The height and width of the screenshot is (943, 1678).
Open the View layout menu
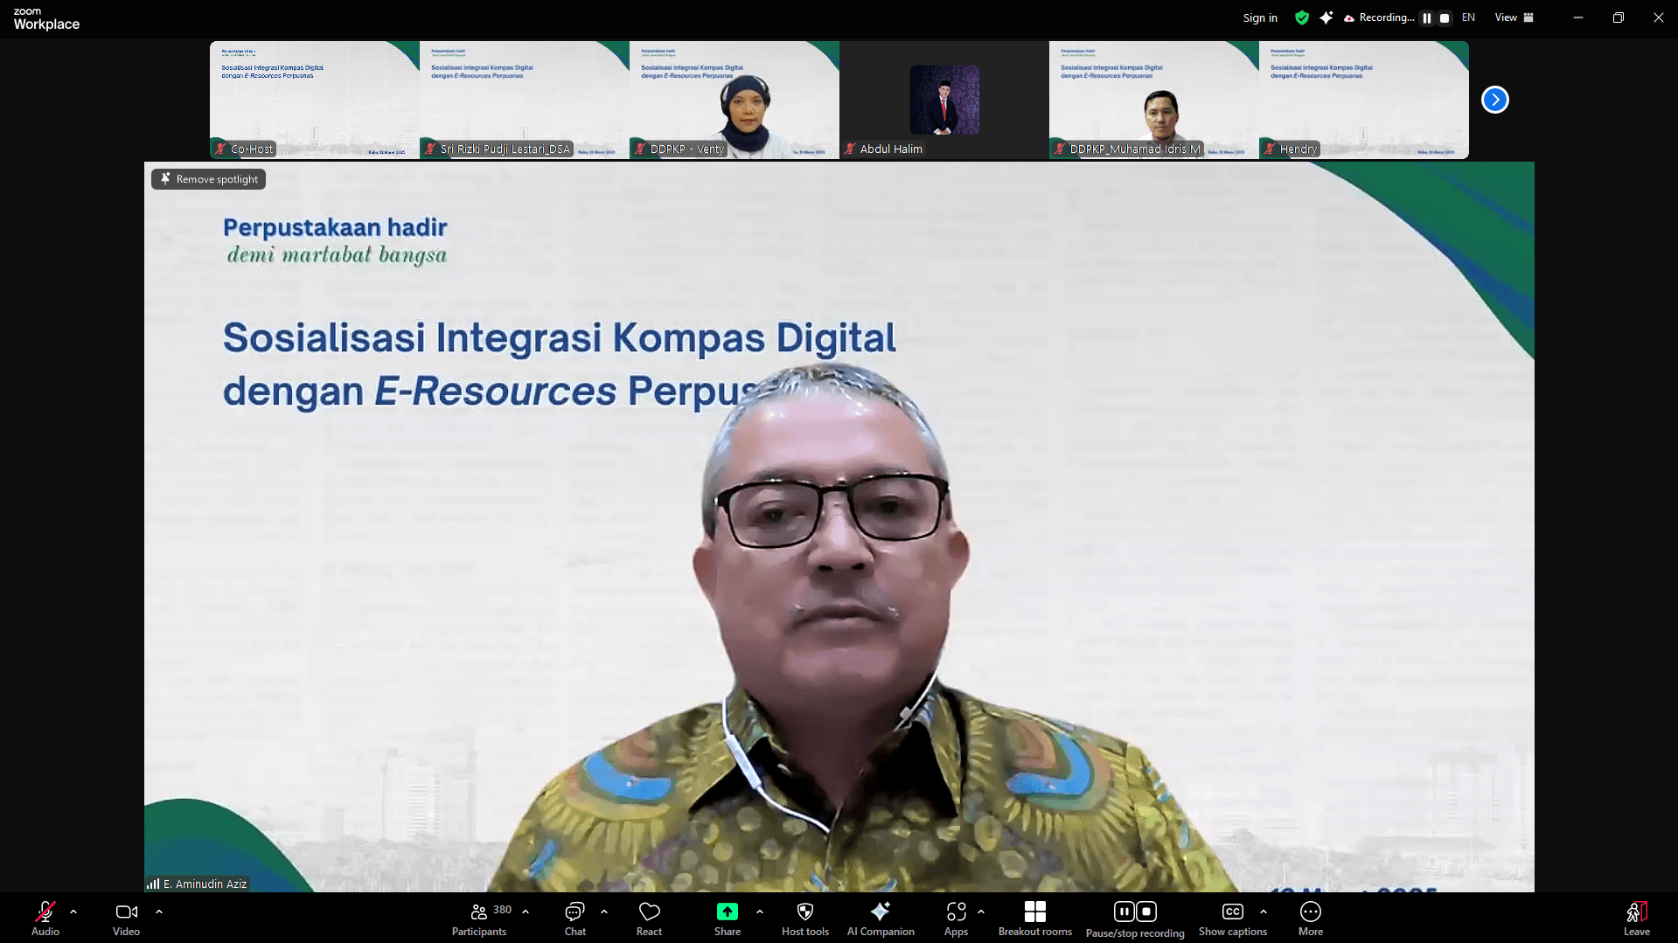click(x=1514, y=17)
